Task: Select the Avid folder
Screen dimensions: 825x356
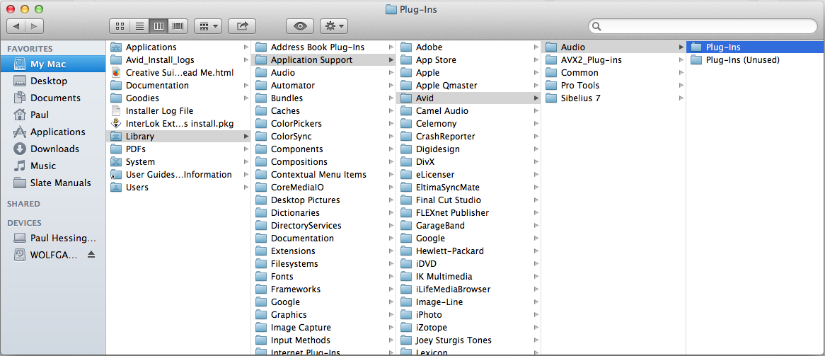Action: [x=468, y=98]
